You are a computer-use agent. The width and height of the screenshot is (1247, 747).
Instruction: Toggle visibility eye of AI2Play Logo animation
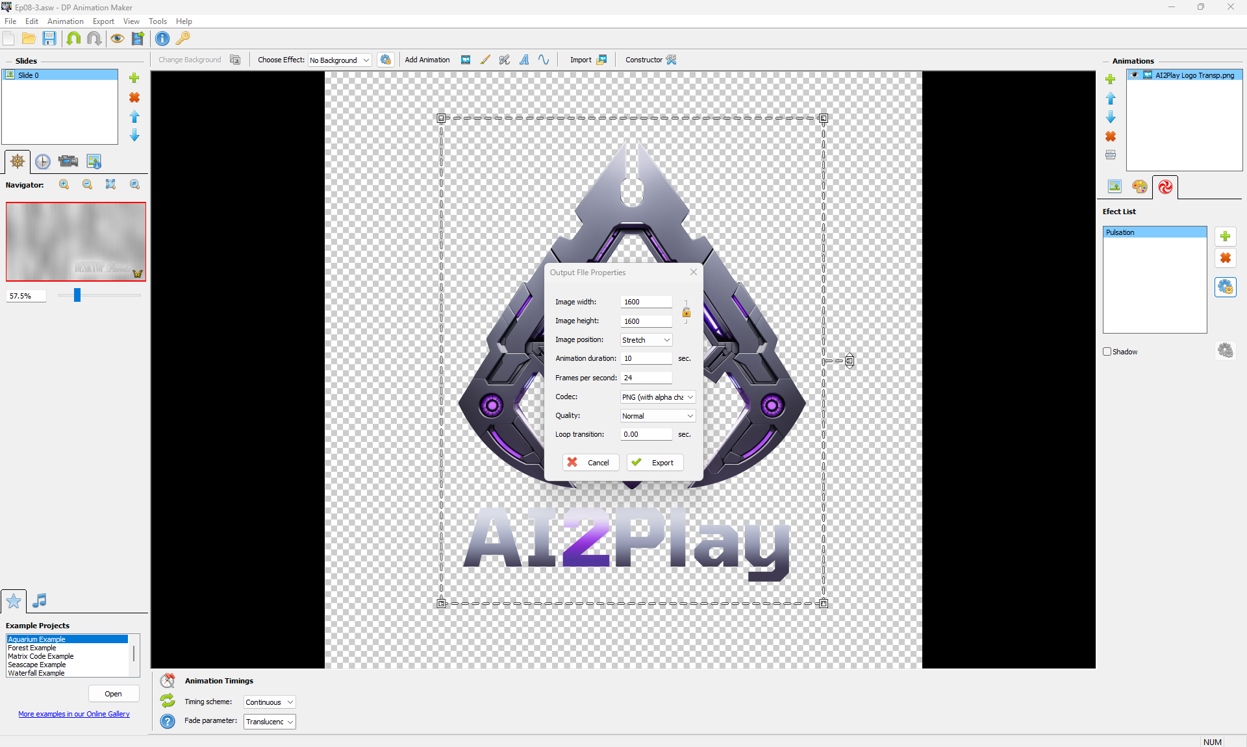pos(1135,75)
